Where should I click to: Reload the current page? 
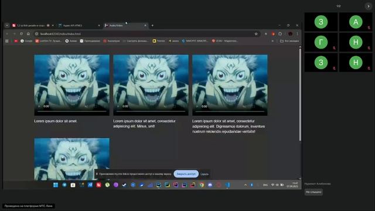click(21, 34)
